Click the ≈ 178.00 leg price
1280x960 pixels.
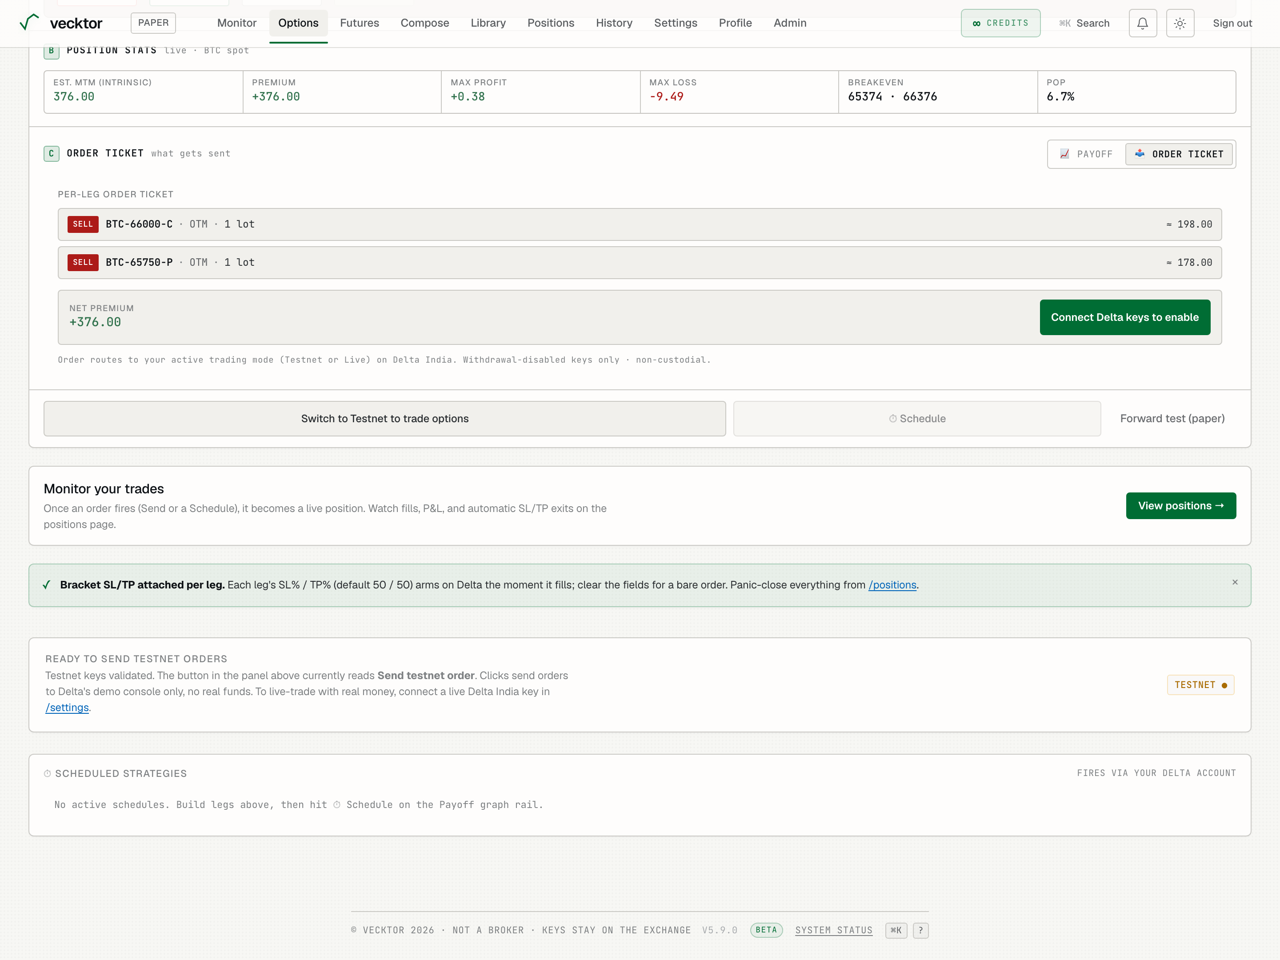click(x=1188, y=262)
